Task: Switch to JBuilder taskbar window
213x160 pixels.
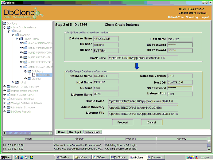Action: (64, 157)
